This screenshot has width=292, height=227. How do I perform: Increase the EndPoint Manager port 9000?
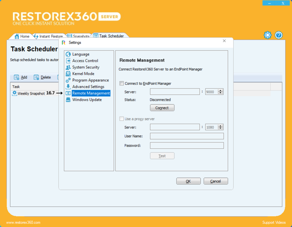point(221,90)
